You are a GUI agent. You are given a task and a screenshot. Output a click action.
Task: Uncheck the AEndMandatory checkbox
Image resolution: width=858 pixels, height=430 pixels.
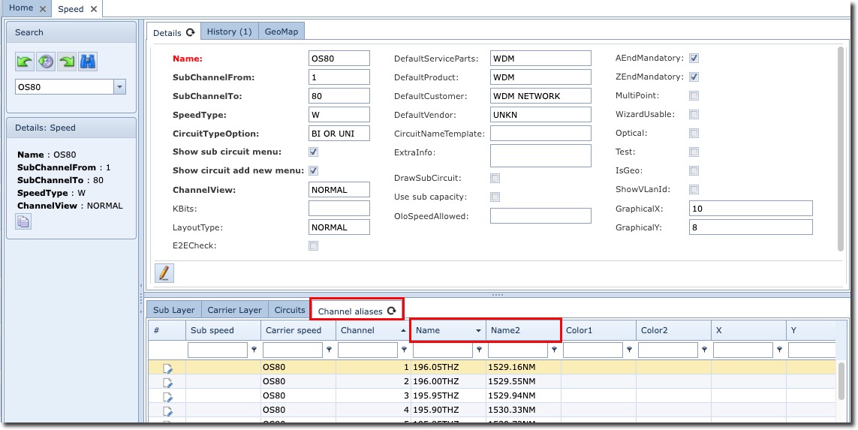coord(694,58)
